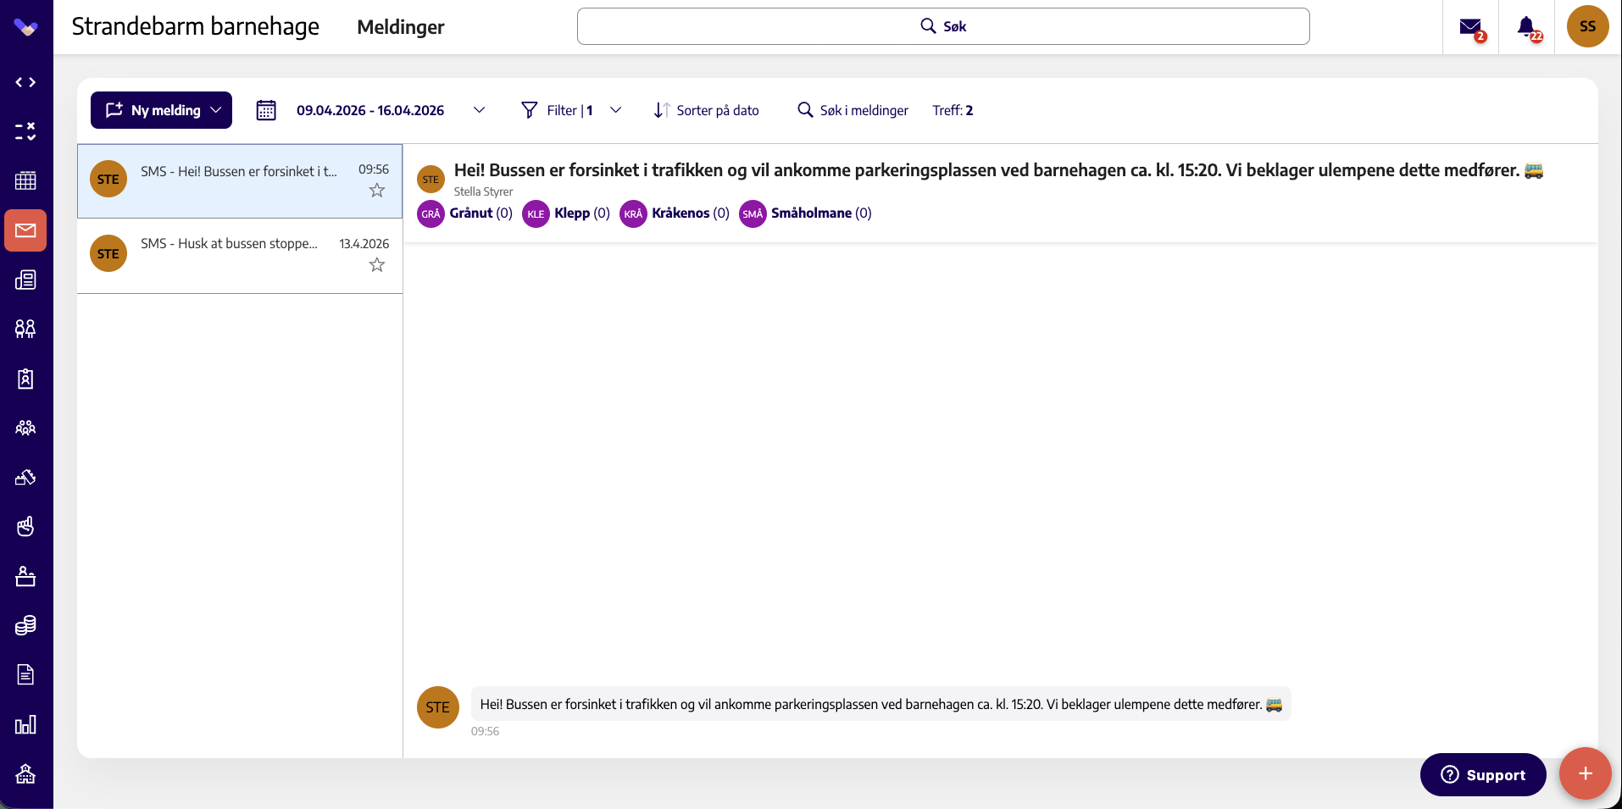
Task: Click the Strandebarm barnehage title
Action: (196, 26)
